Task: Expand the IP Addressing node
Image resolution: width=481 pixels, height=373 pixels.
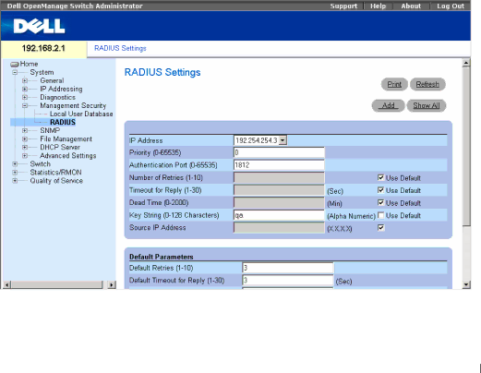Action: pos(25,90)
